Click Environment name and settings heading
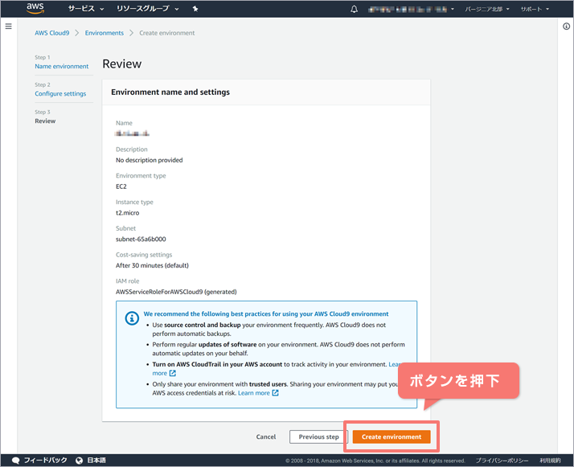The width and height of the screenshot is (574, 467). (170, 92)
